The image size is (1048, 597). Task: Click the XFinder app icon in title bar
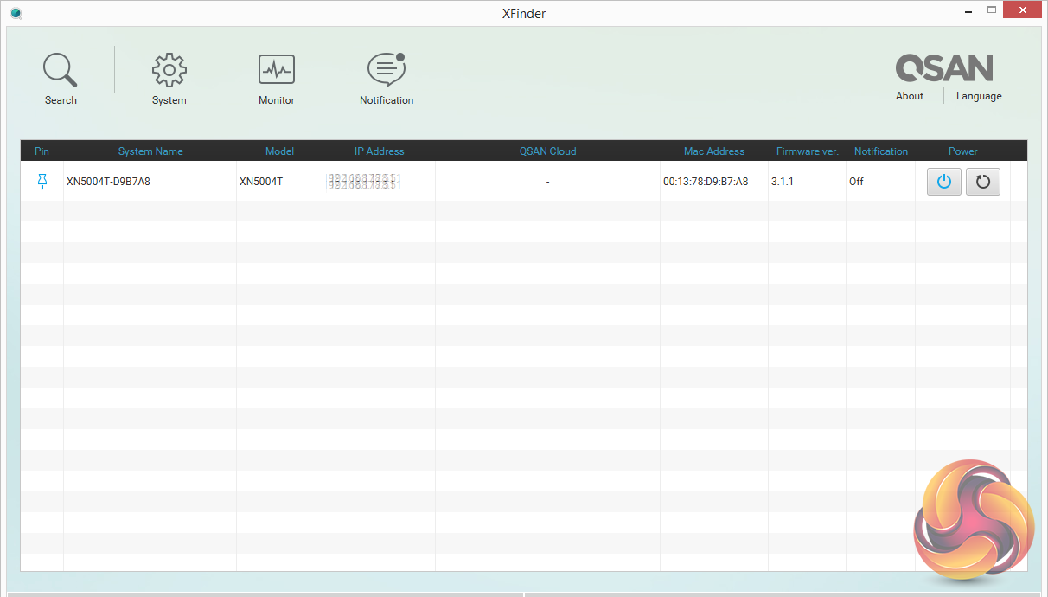pyautogui.click(x=16, y=13)
